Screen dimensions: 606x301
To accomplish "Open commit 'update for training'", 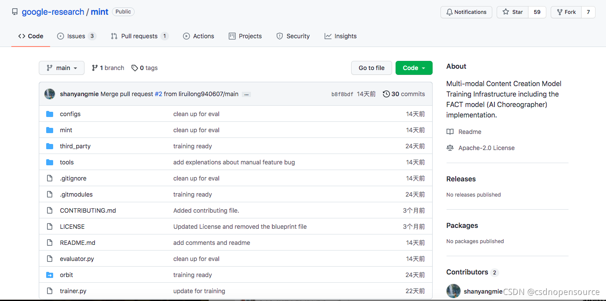I will tap(199, 291).
